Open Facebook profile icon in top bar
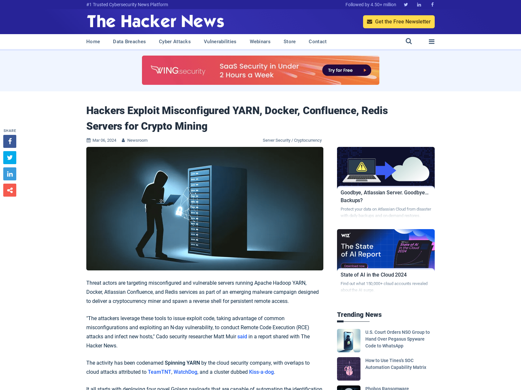Screen dimensions: 521x390 tap(432, 5)
